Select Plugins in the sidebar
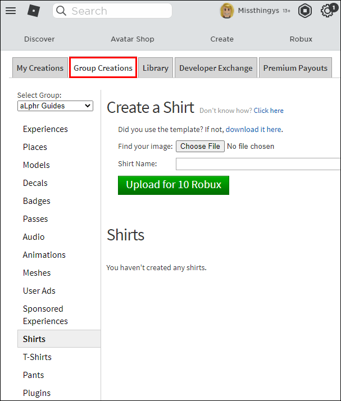The image size is (341, 401). click(x=37, y=393)
